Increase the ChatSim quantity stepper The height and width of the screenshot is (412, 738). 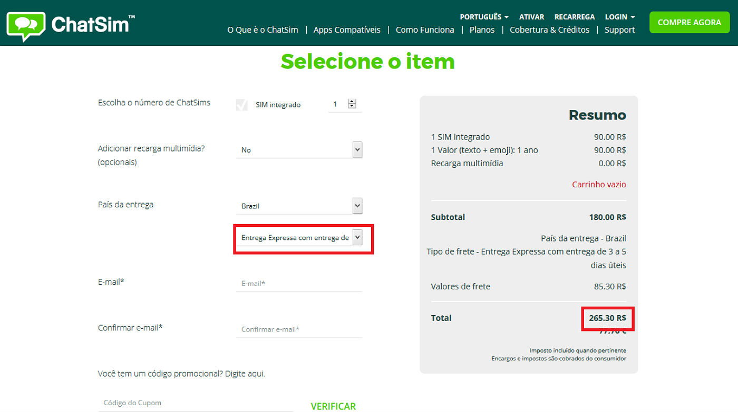(x=352, y=102)
